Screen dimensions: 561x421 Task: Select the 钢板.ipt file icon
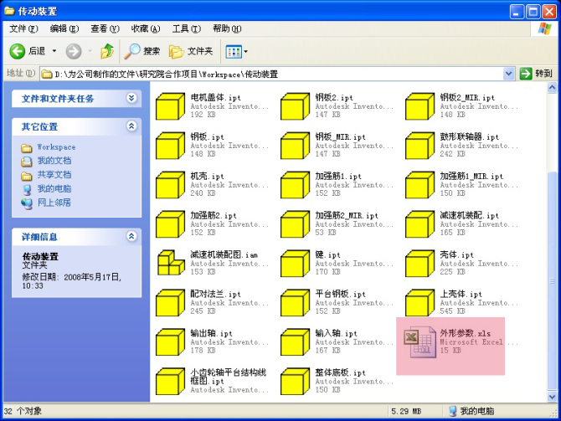coord(170,146)
